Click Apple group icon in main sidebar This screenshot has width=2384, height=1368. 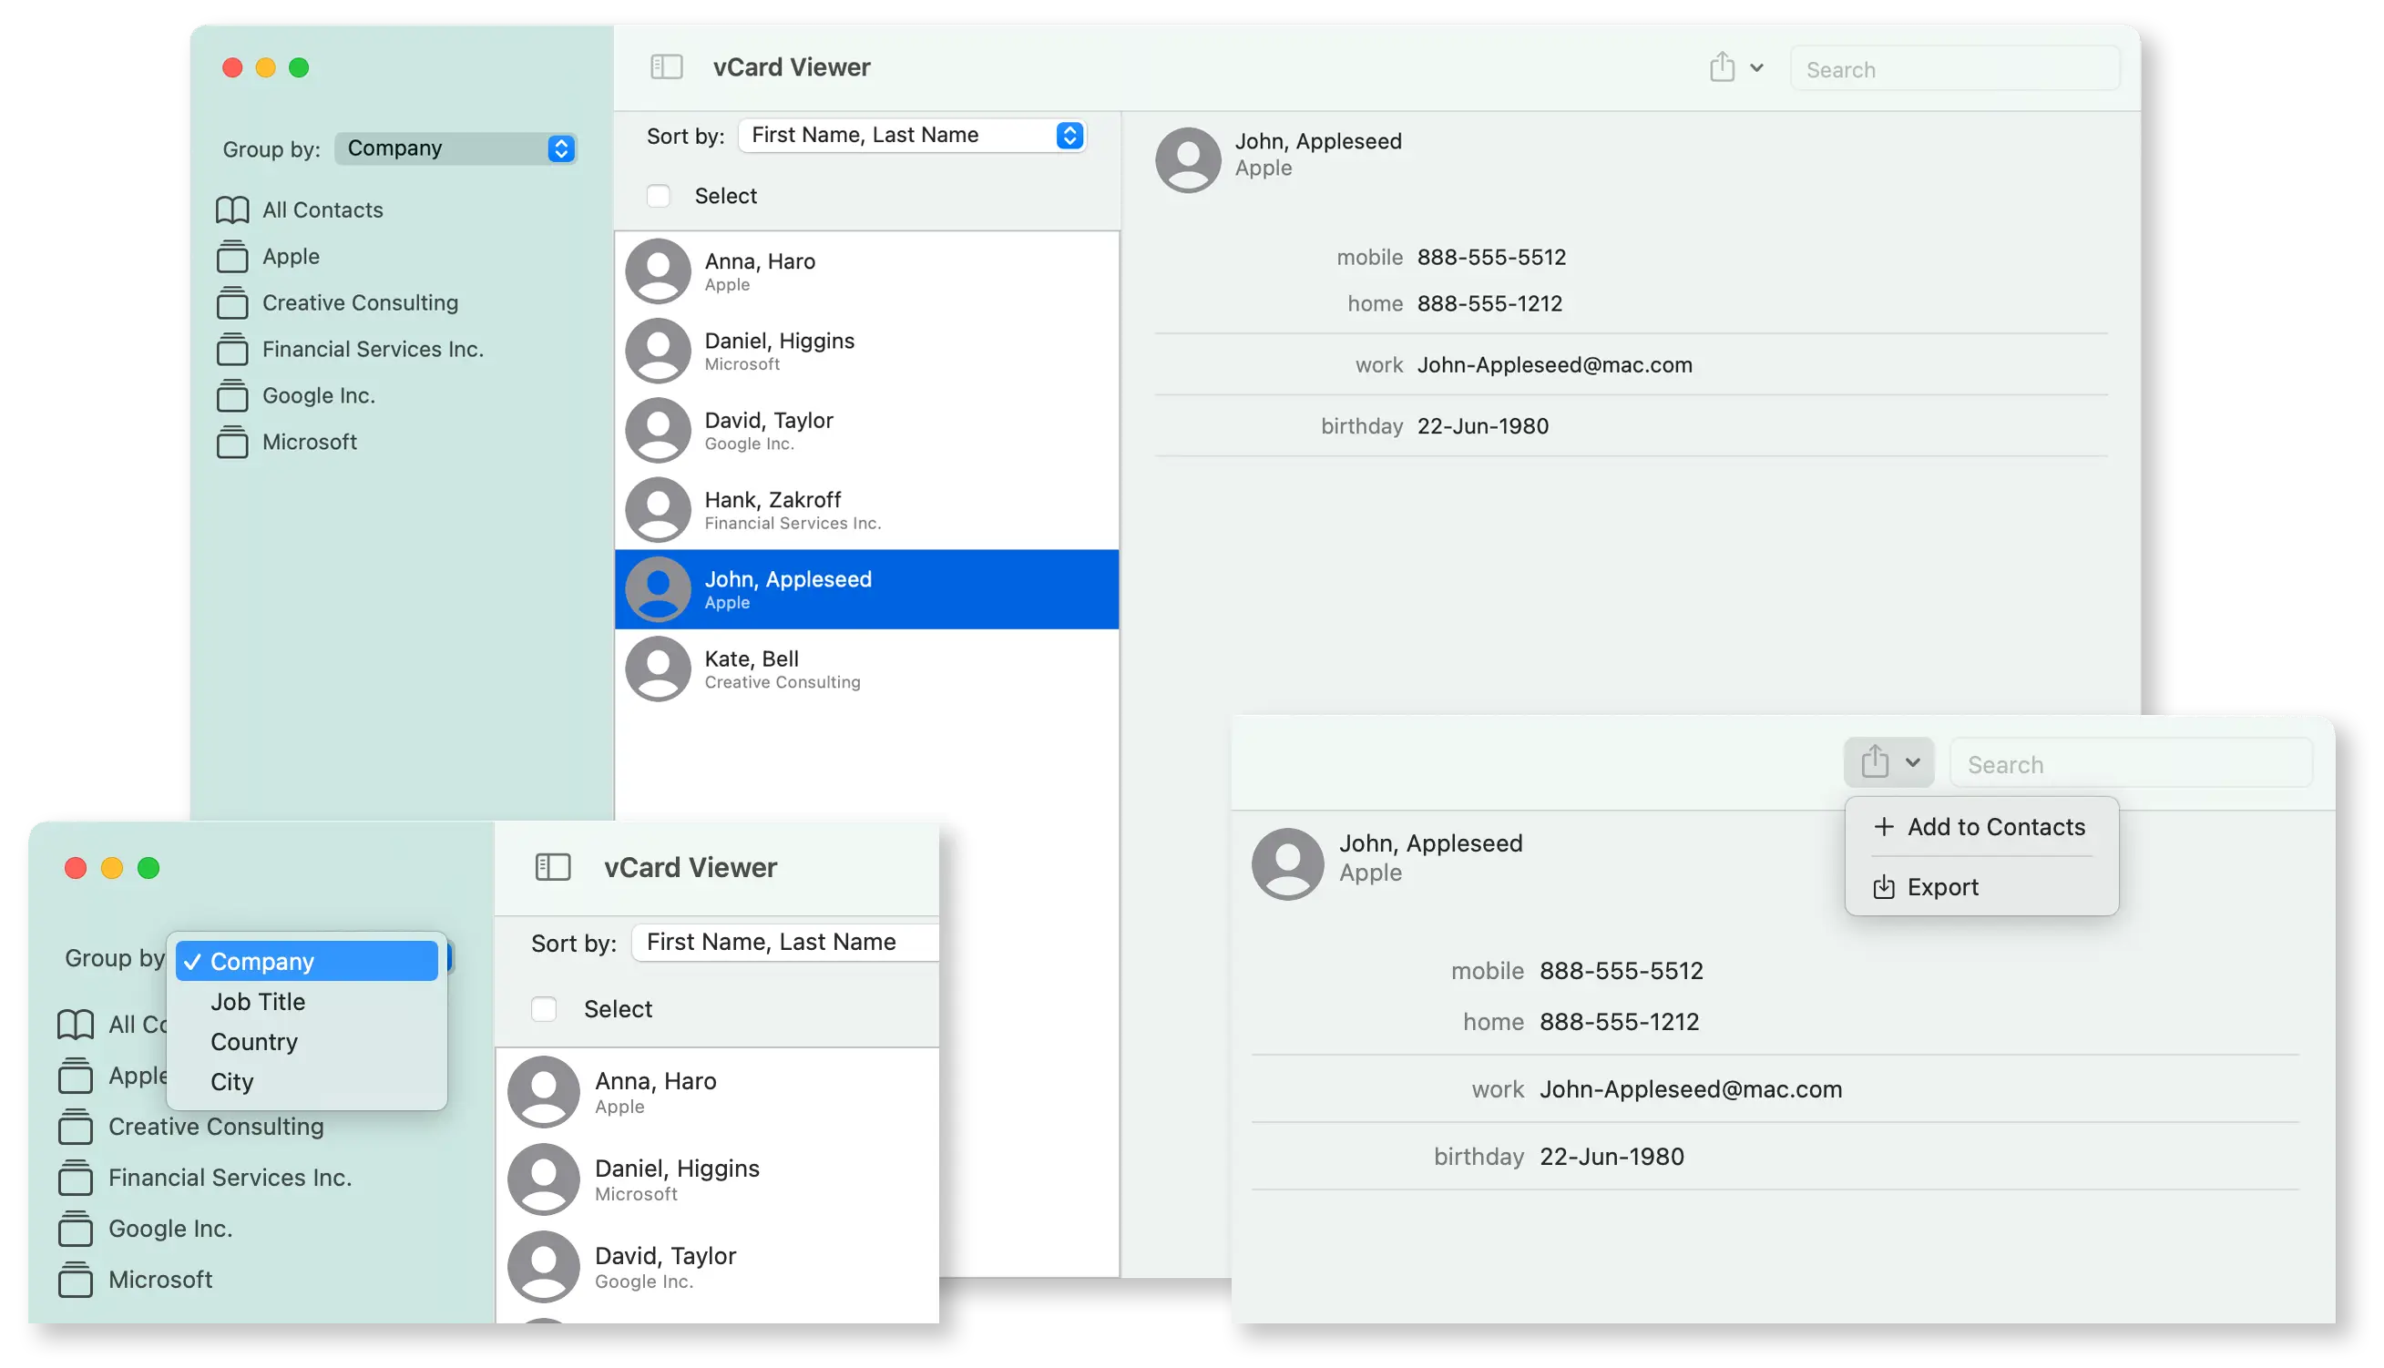pos(232,257)
